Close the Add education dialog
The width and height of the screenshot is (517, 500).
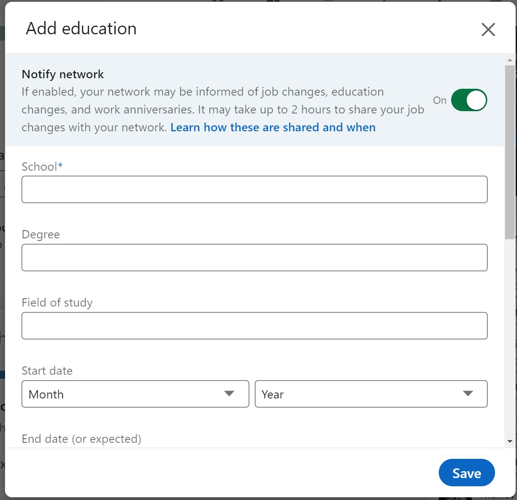[488, 30]
